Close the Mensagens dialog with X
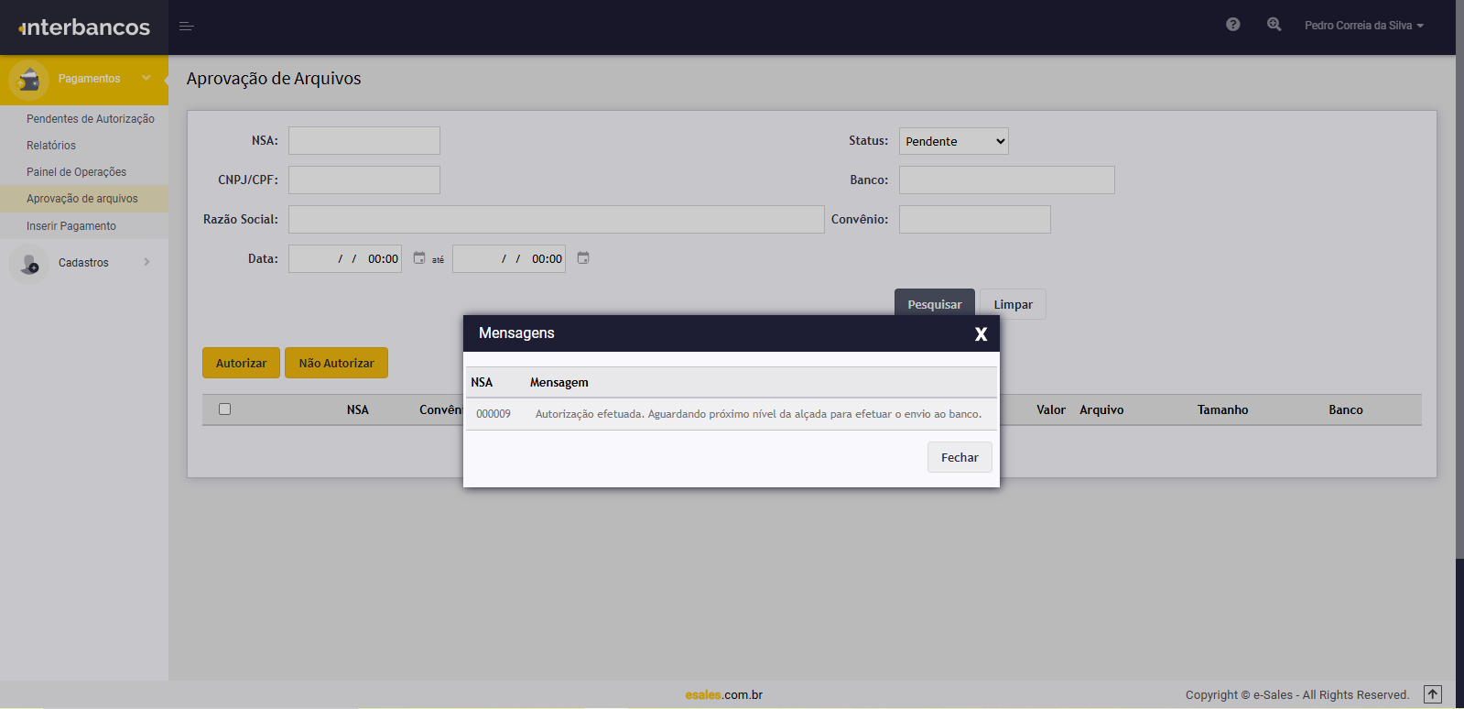This screenshot has height=709, width=1464. pyautogui.click(x=981, y=334)
